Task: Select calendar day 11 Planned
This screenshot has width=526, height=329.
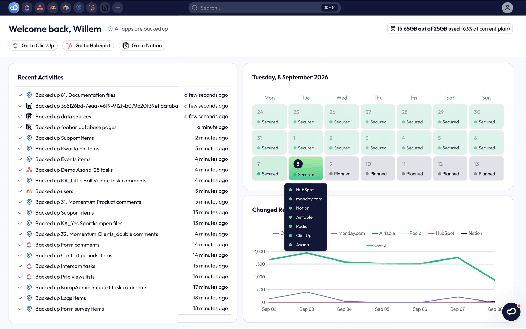Action: pyautogui.click(x=414, y=168)
